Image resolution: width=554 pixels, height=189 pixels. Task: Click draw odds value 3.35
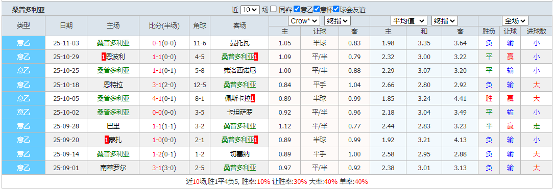(x=424, y=43)
